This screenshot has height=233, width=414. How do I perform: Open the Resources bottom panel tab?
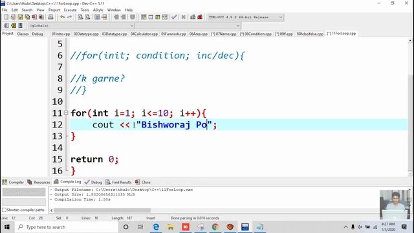coord(39,182)
